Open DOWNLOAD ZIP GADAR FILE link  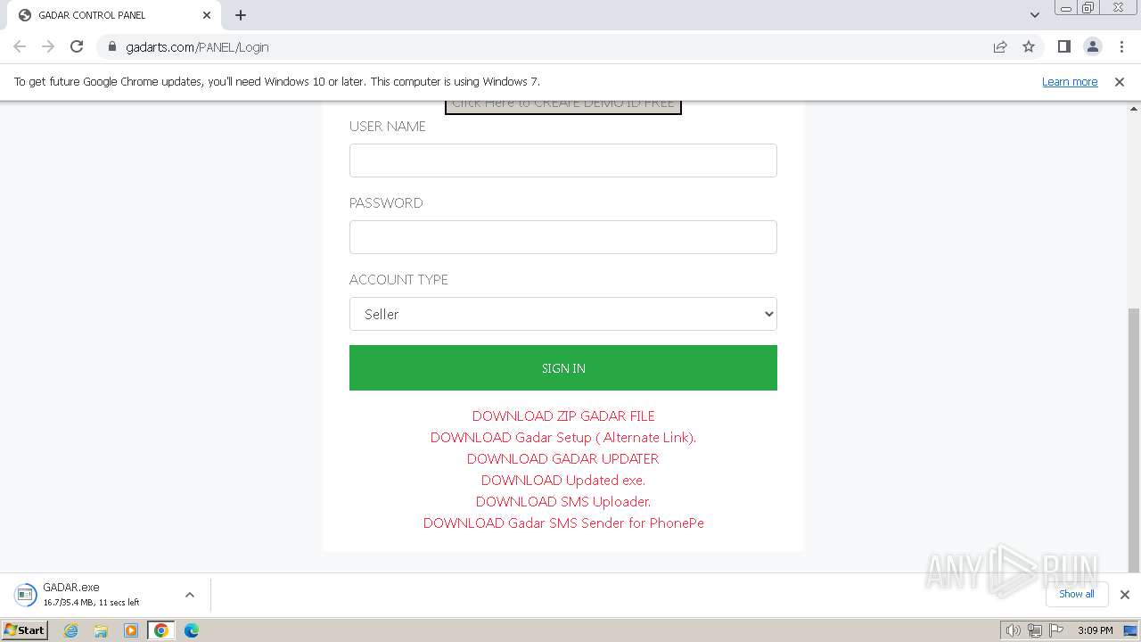[563, 416]
